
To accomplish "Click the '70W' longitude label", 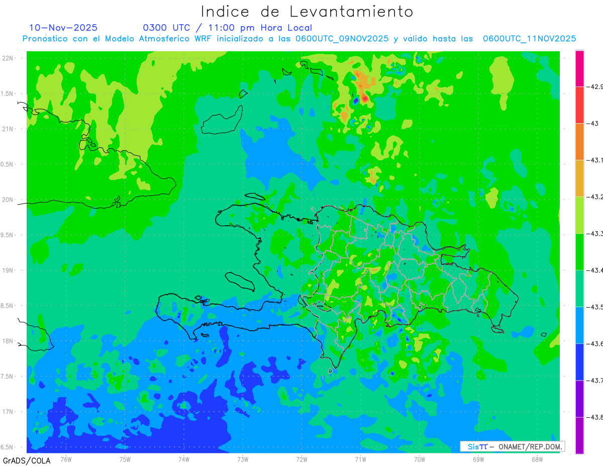I will (420, 459).
